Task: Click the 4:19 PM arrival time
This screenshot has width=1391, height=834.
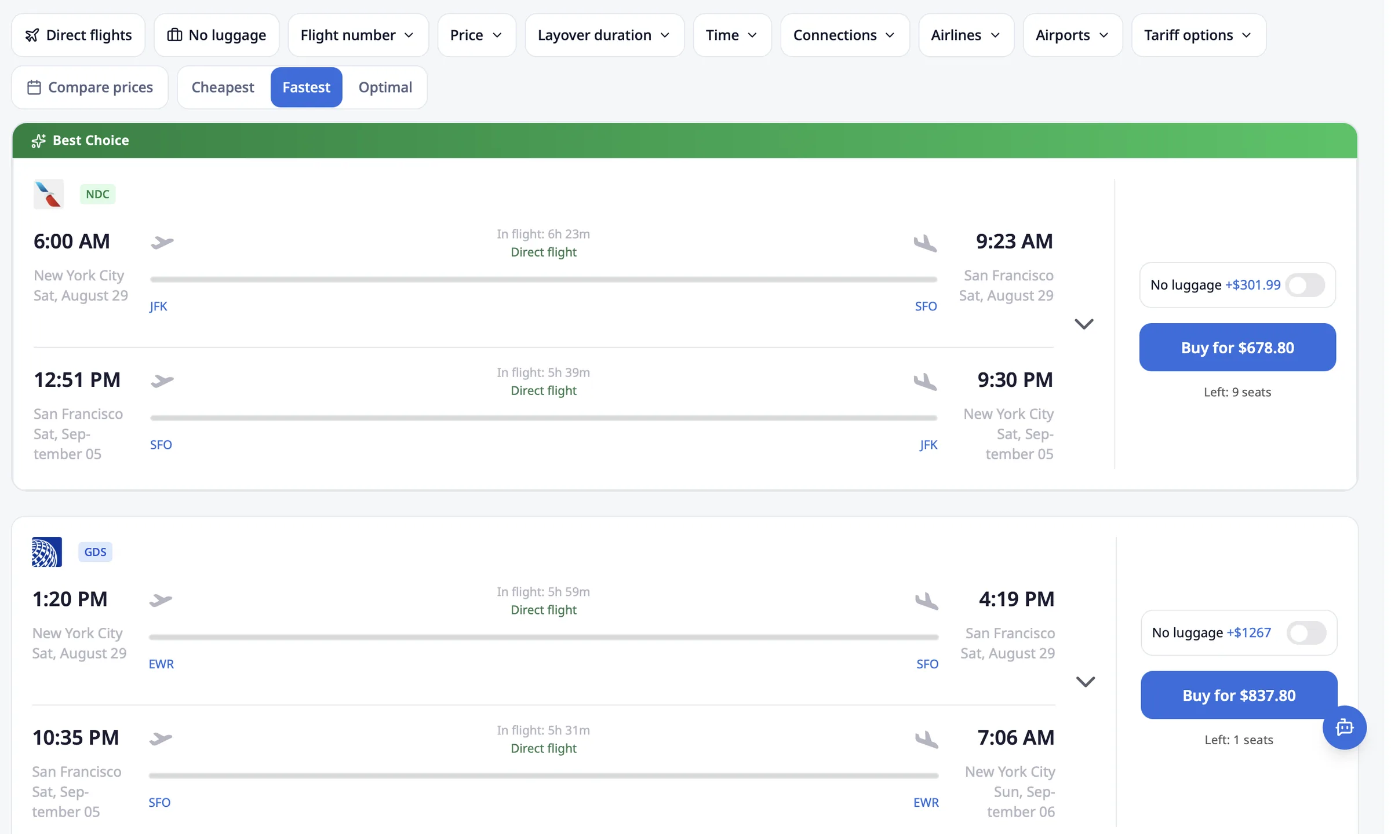Action: (1016, 599)
